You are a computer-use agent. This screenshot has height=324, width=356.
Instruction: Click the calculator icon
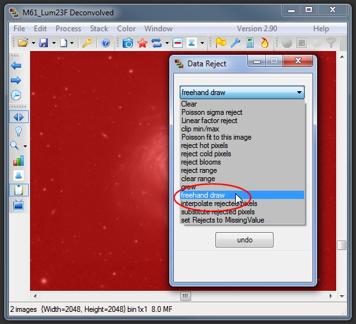[250, 43]
